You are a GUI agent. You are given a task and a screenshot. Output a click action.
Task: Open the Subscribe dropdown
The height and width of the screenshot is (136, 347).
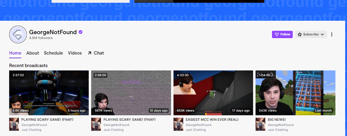[x=311, y=34]
